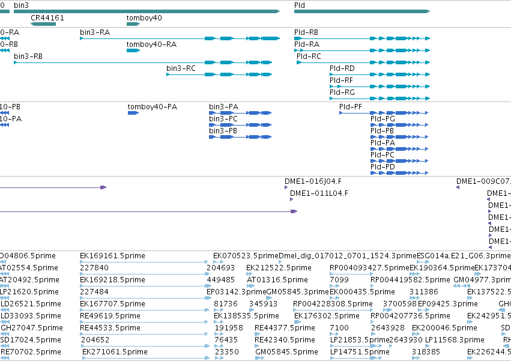Select the tomboy40-PA protein label
511x361 pixels.
[152, 107]
